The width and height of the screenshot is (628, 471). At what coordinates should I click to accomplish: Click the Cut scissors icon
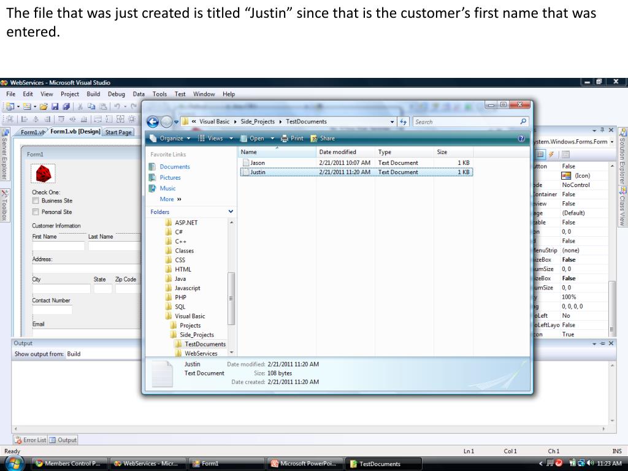pyautogui.click(x=80, y=107)
